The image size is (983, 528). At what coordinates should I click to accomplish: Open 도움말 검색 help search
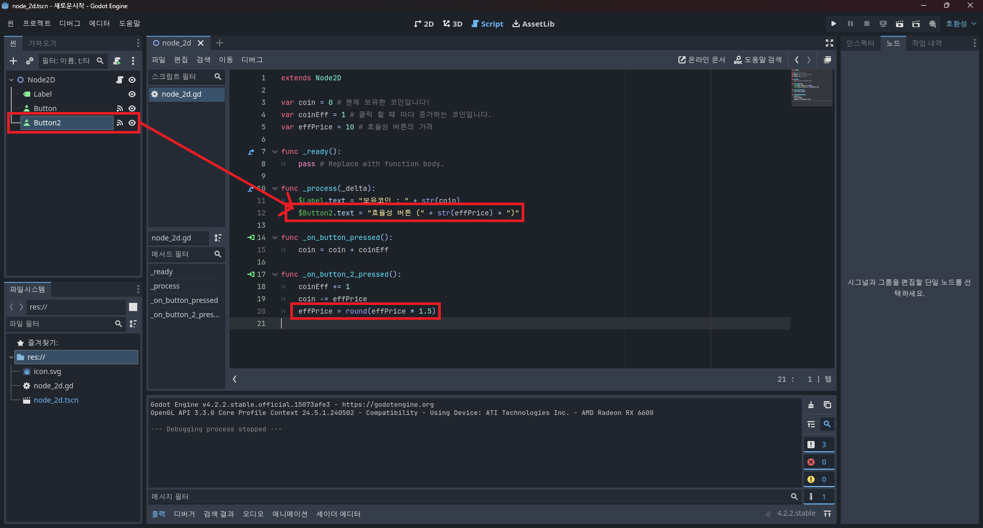pyautogui.click(x=758, y=60)
